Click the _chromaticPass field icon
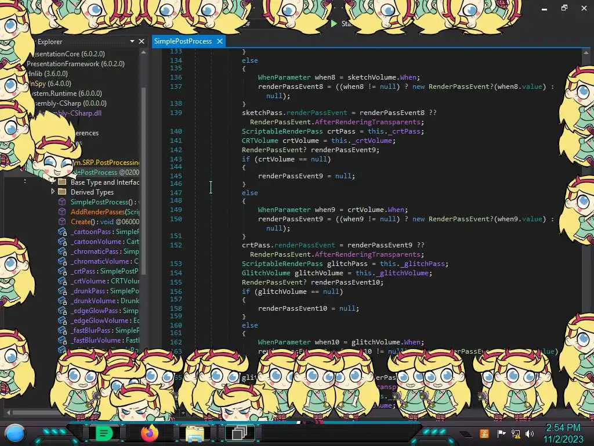This screenshot has height=446, width=594. point(62,251)
